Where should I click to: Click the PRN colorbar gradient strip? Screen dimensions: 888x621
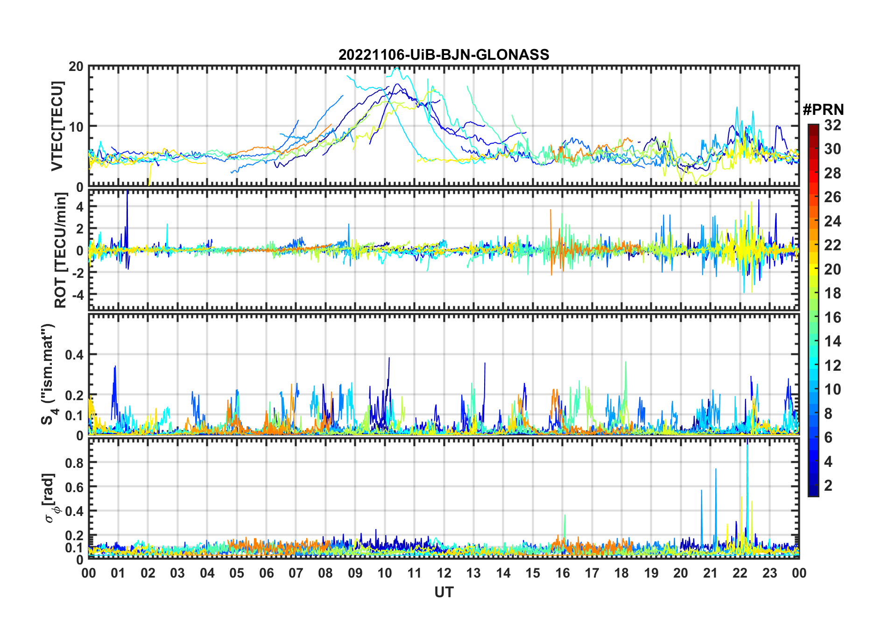click(x=813, y=310)
